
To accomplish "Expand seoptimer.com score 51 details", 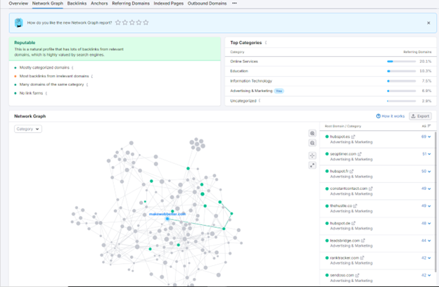I will 426,154.
